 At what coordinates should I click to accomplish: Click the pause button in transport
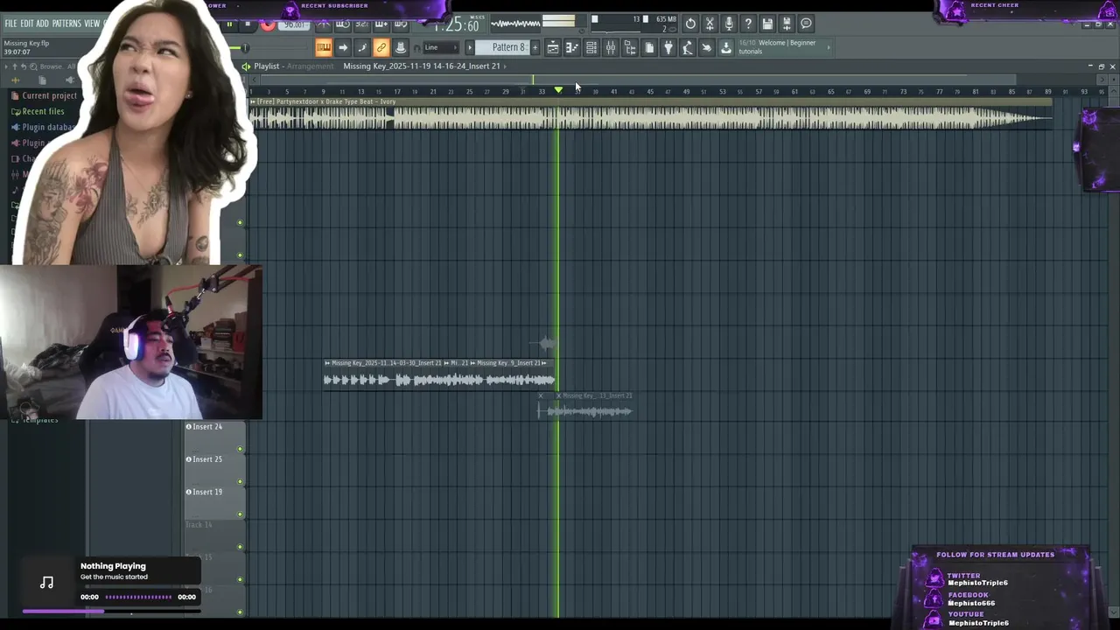coord(230,24)
